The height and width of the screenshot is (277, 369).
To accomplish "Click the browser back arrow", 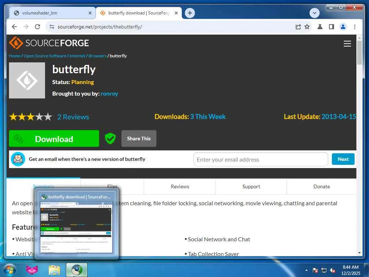I will (14, 27).
